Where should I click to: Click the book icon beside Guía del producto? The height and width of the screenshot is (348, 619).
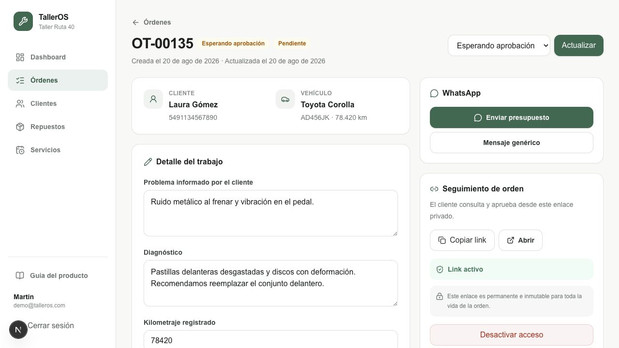point(20,275)
